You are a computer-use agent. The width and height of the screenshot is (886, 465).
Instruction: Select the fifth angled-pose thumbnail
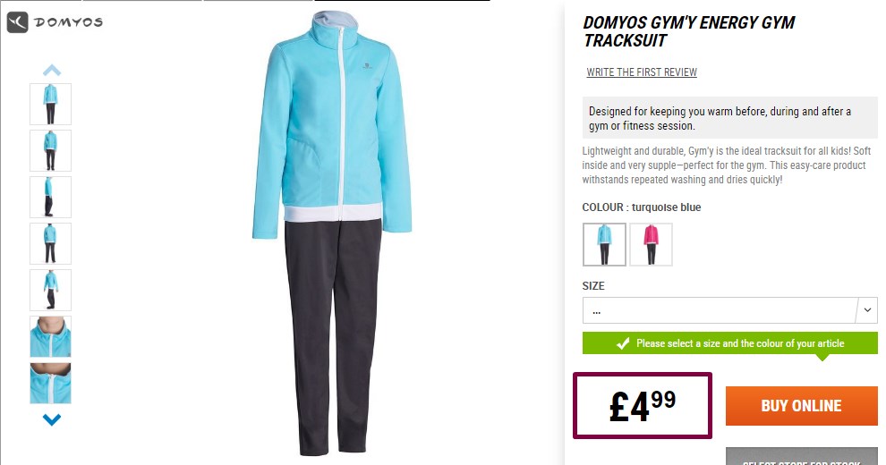(x=50, y=290)
